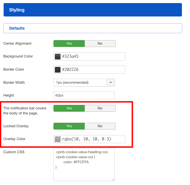Click the Overlay Color label
This screenshot has height=185, width=190.
(x=14, y=139)
